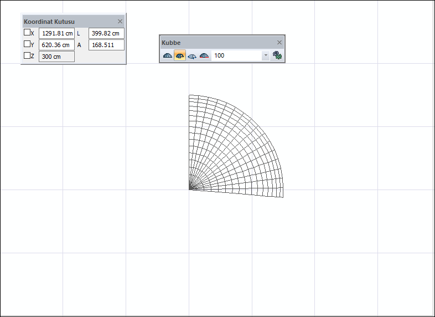
Task: Click the highlighted orange dome tool icon
Action: click(180, 55)
